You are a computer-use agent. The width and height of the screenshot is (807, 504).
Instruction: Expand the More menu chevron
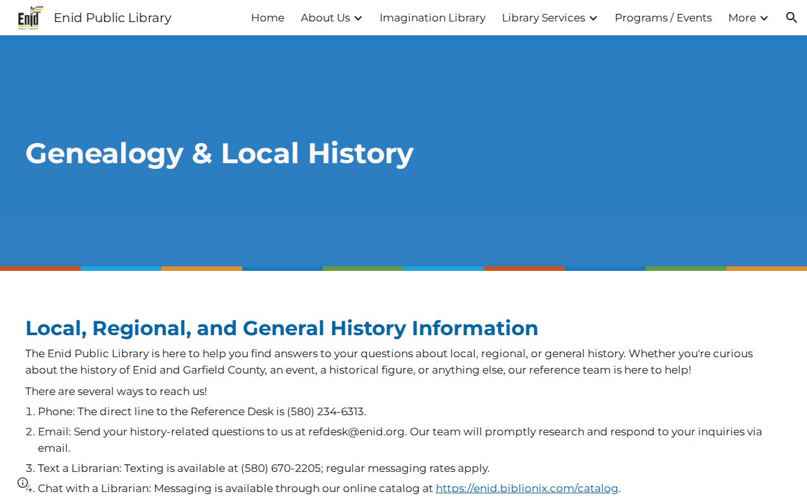point(764,18)
